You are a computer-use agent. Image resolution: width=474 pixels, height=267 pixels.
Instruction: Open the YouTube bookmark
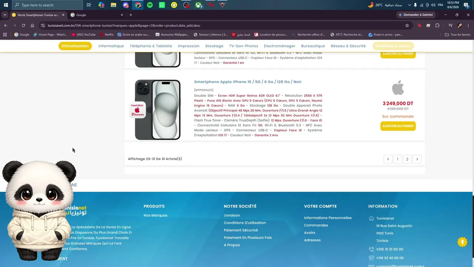[84, 34]
